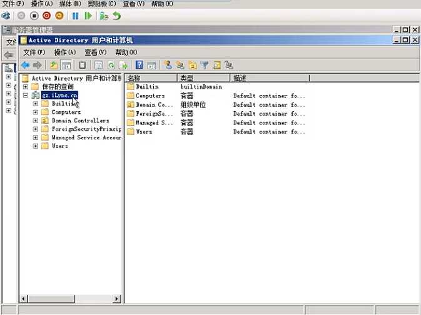
Task: Export list using AD toolbar icon
Action: [x=123, y=65]
